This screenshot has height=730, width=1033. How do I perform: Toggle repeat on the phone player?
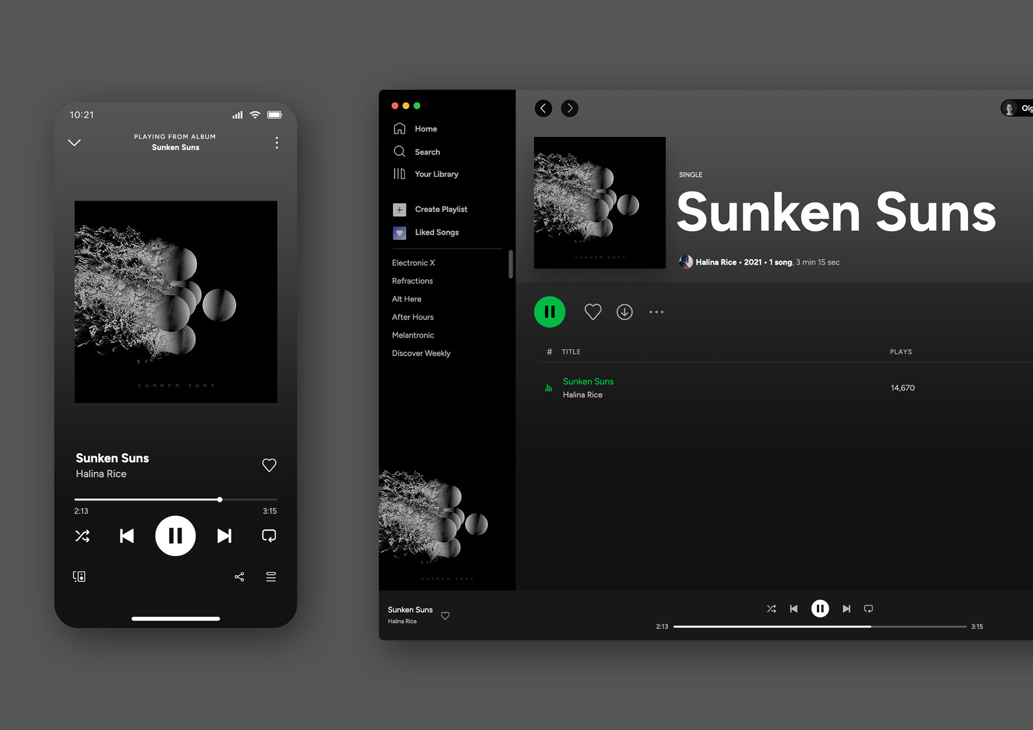pos(269,536)
